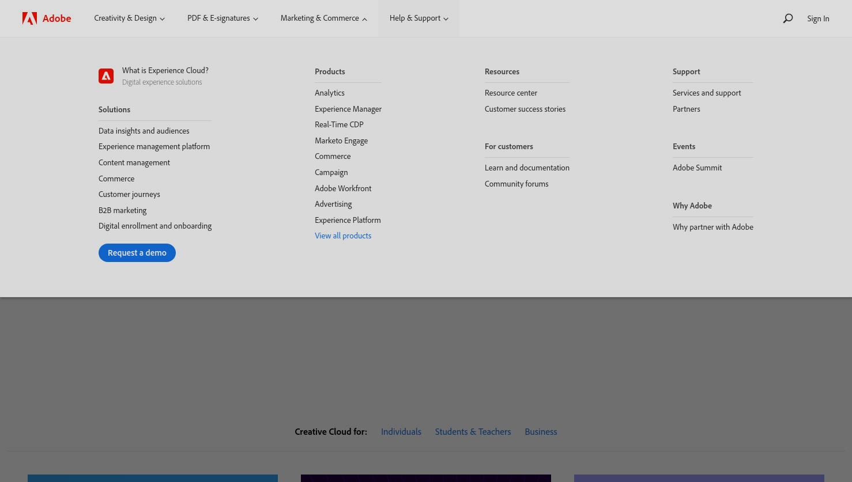Open Data insights and audiences
Image resolution: width=852 pixels, height=482 pixels.
(x=144, y=131)
